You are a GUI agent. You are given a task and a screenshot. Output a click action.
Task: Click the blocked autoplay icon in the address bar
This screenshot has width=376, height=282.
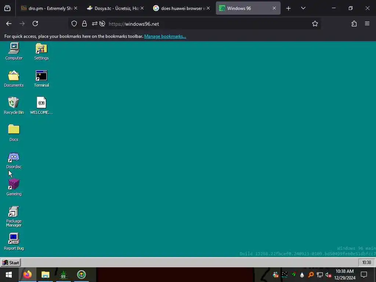tap(102, 23)
